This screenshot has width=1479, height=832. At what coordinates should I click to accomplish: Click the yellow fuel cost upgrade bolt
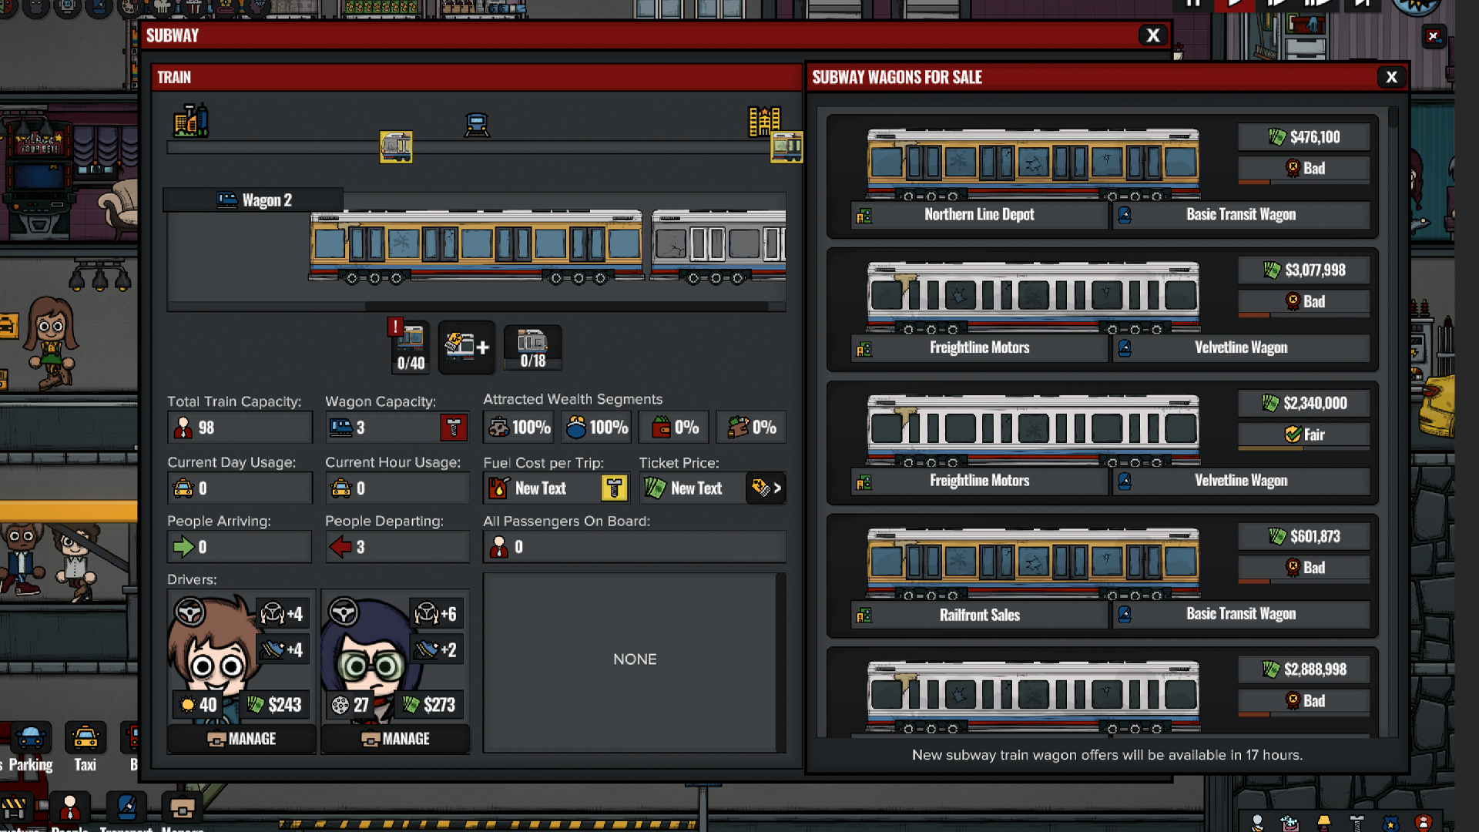(614, 488)
